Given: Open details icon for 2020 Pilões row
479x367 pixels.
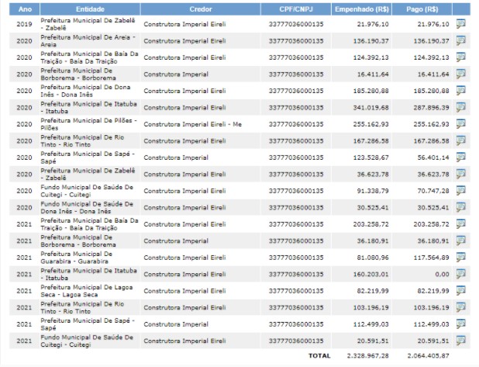Looking at the screenshot, I should pos(460,124).
